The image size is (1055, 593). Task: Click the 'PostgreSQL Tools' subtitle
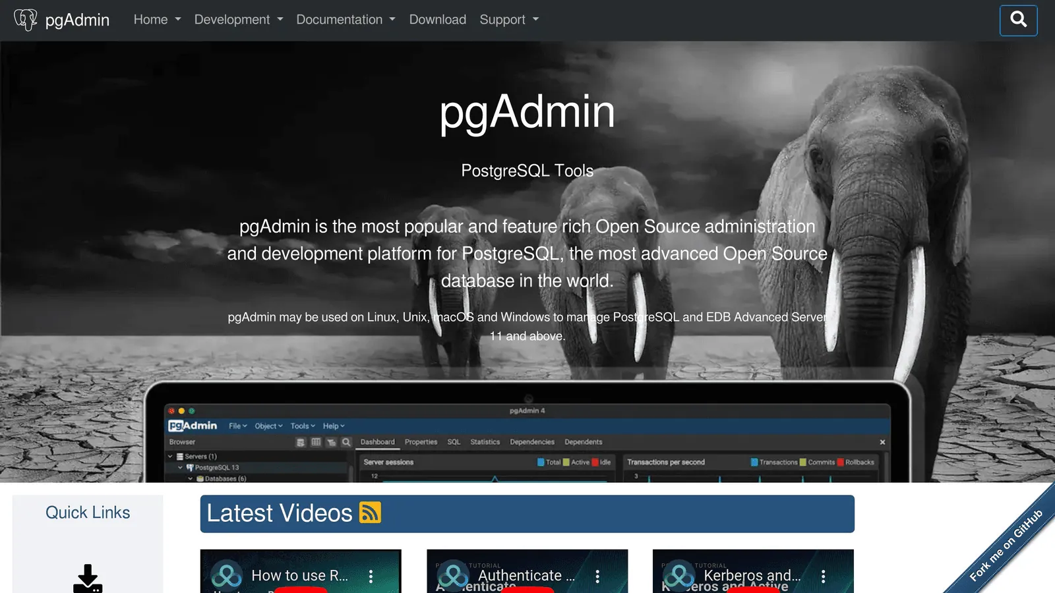click(x=527, y=171)
